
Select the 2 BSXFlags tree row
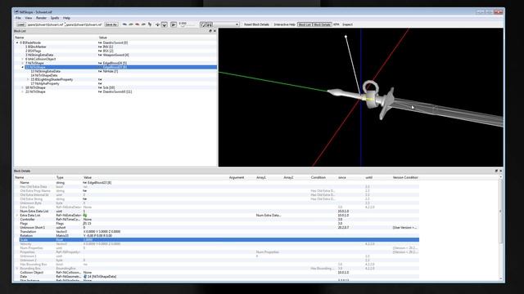point(115,51)
